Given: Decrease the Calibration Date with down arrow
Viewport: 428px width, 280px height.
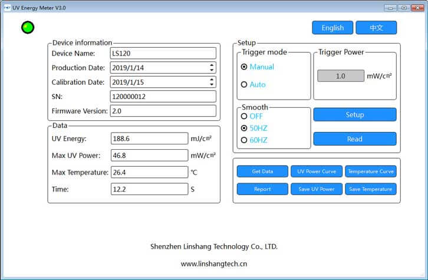Looking at the screenshot, I should tap(212, 85).
